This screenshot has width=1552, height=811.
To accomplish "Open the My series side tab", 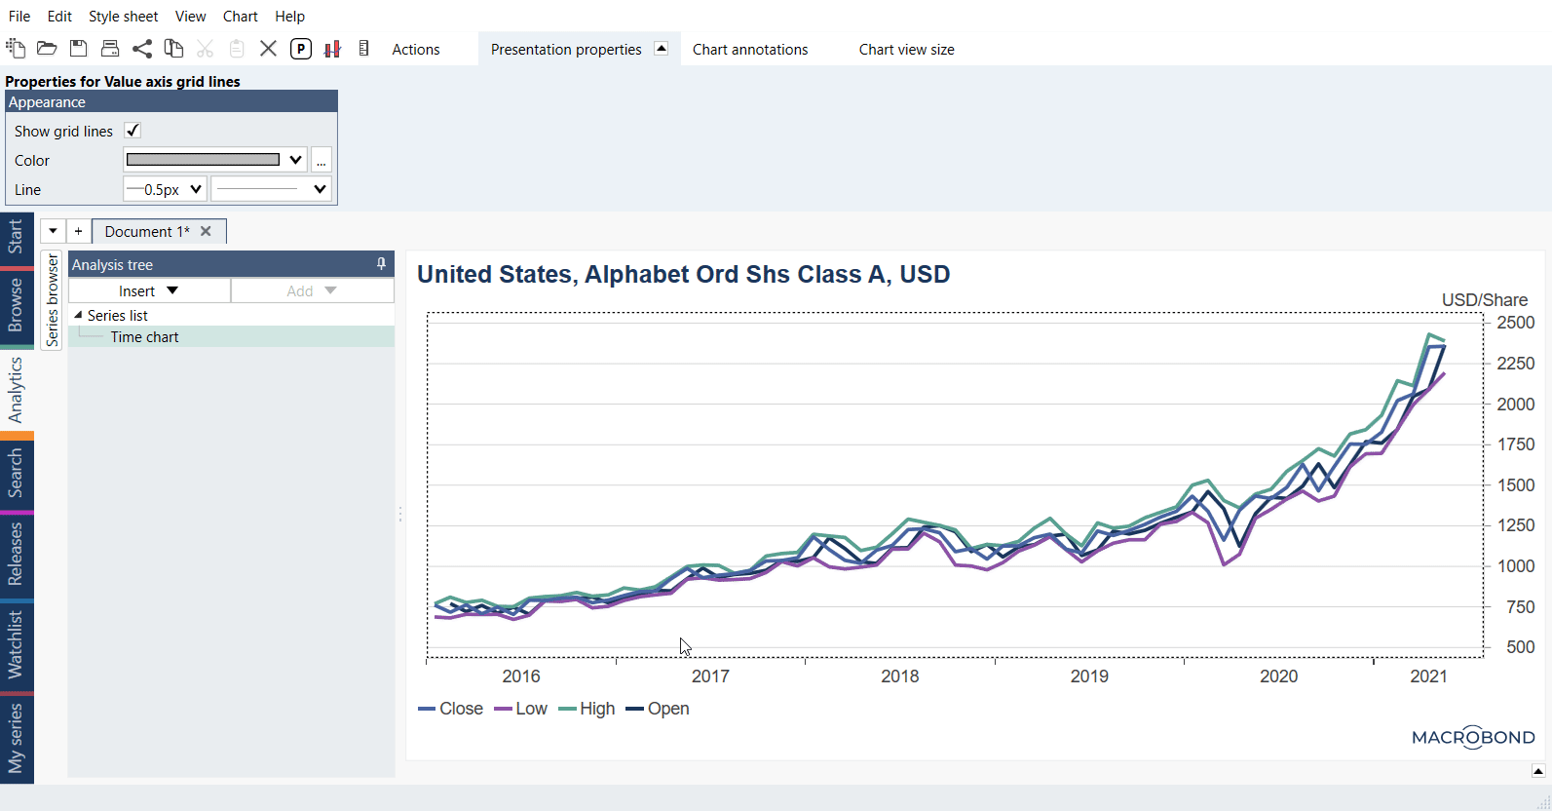I will pos(16,738).
